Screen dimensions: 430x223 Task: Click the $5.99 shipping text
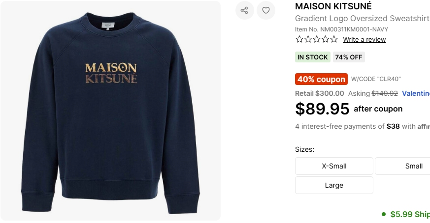tap(410, 214)
